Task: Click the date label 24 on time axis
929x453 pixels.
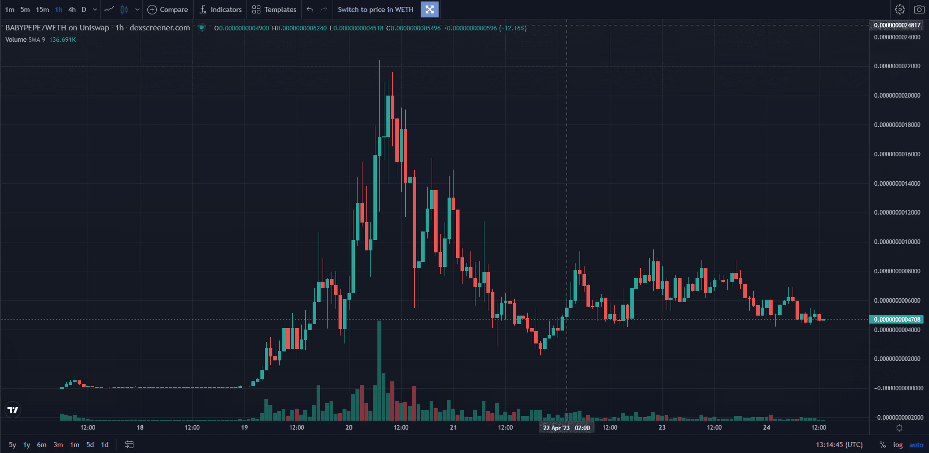Action: pos(767,428)
